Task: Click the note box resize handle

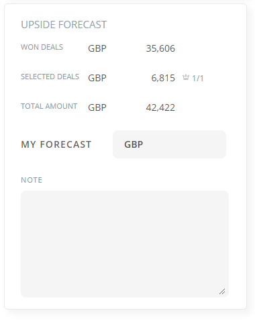Action: coord(222,291)
